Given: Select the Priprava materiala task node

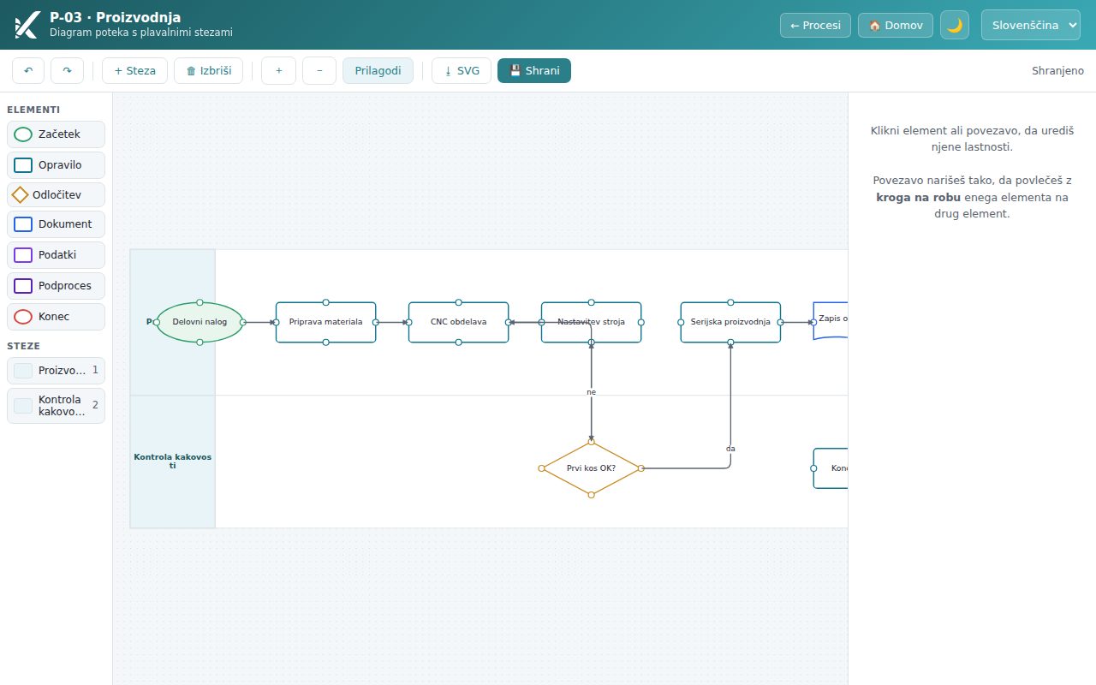Looking at the screenshot, I should pyautogui.click(x=325, y=322).
